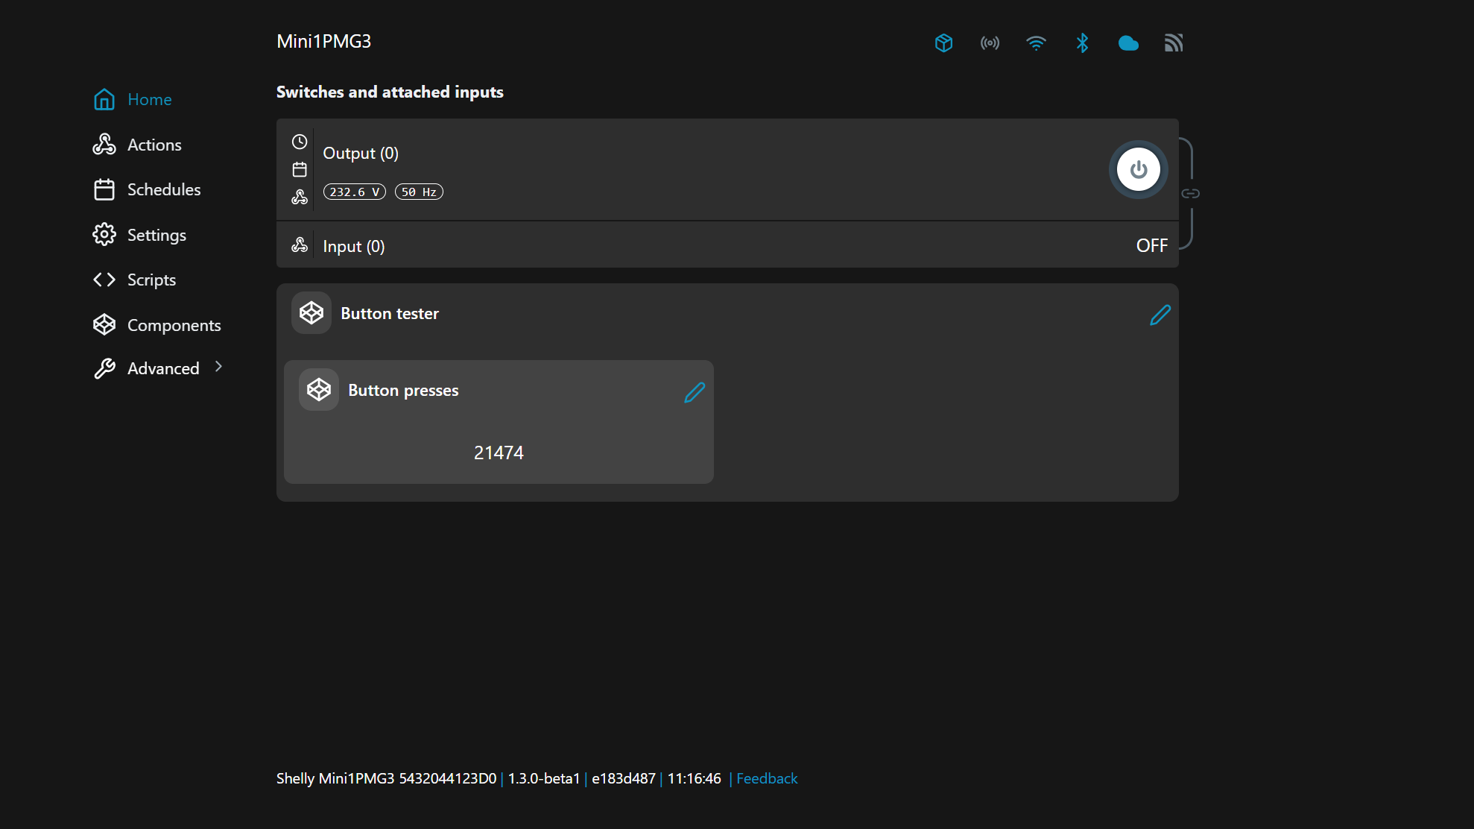Viewport: 1474px width, 829px height.
Task: Click the link icon between output and input
Action: [1190, 194]
